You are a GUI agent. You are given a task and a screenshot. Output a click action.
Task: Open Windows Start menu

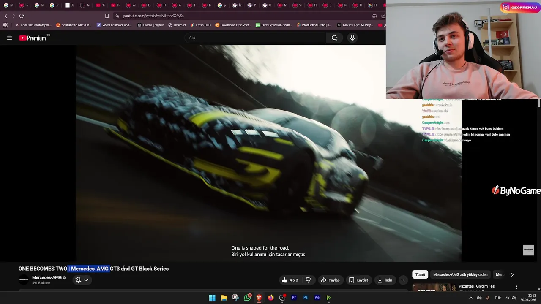coord(212,298)
